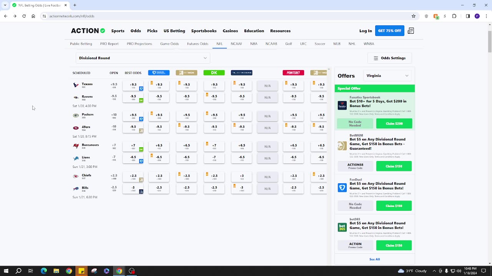
Task: Click Claim $150 for the FanDuel offer
Action: [x=394, y=206]
